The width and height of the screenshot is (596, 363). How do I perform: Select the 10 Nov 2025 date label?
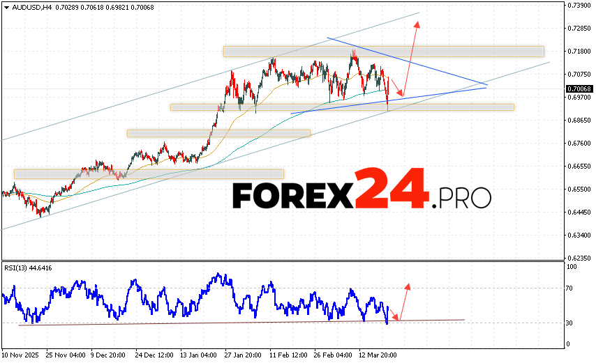point(22,353)
